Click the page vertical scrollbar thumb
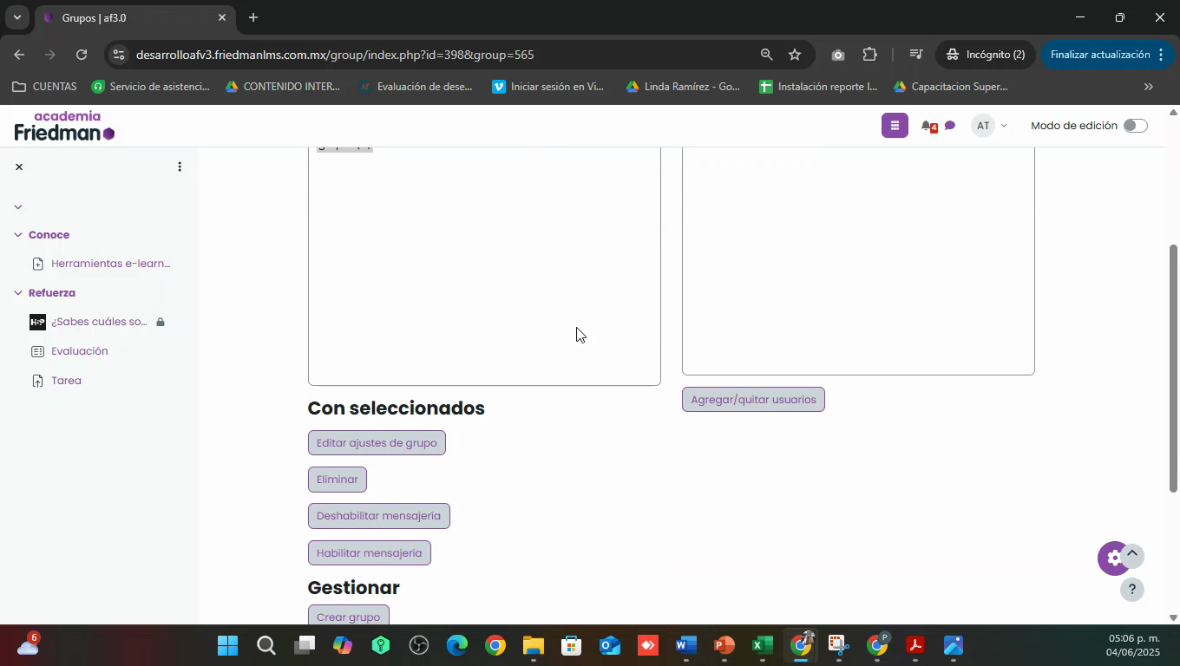This screenshot has height=666, width=1180. (x=1174, y=369)
